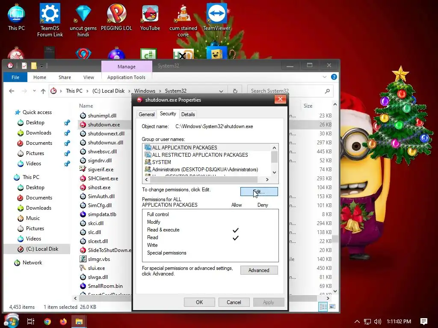This screenshot has height=328, width=438.
Task: Select Music under This PC
Action: pos(33,218)
